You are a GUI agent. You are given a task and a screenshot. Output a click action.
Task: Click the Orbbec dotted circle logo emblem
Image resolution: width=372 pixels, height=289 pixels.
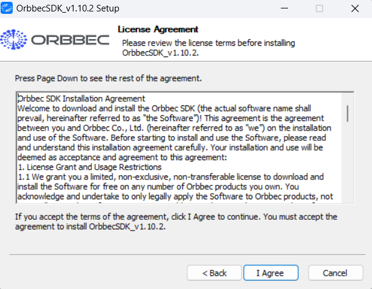click(x=13, y=40)
